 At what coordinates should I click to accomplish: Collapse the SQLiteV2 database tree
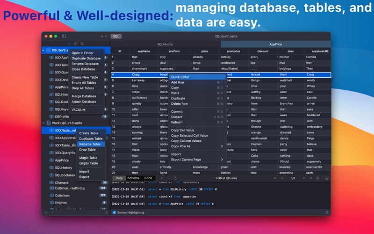[43, 50]
